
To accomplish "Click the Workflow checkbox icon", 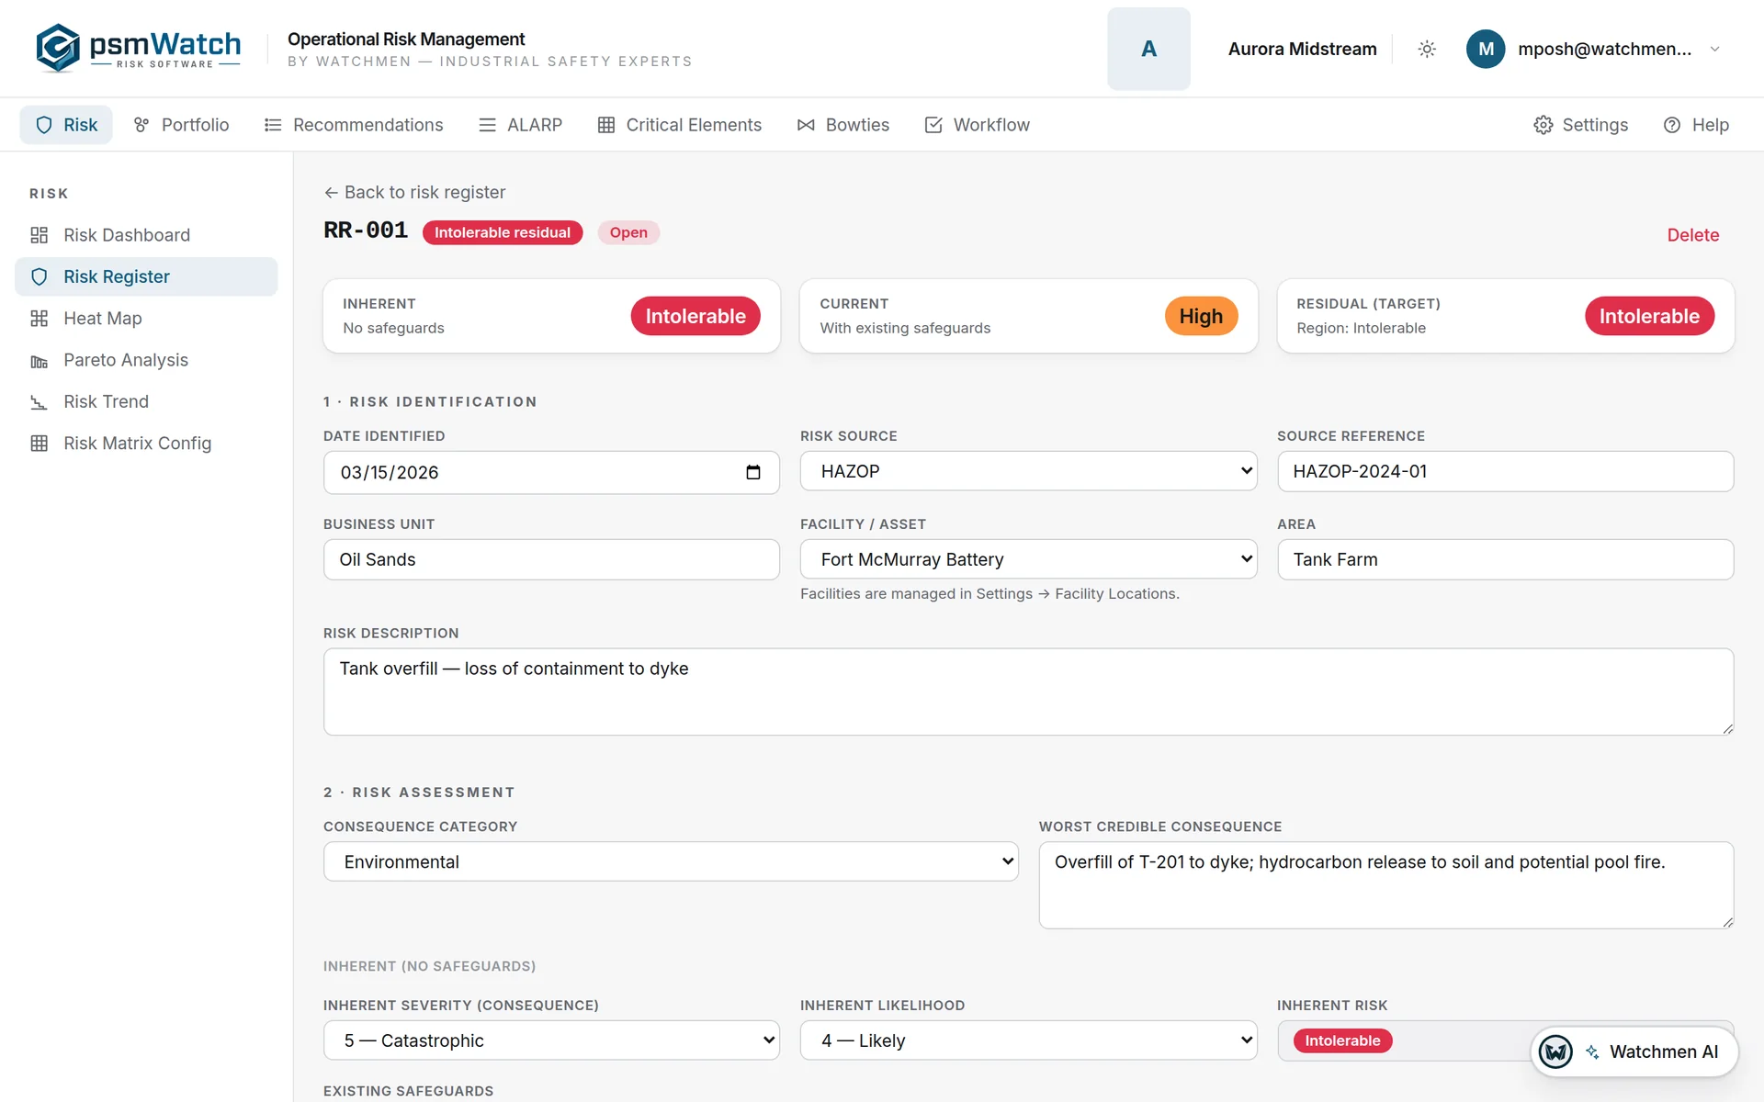I will pos(933,125).
